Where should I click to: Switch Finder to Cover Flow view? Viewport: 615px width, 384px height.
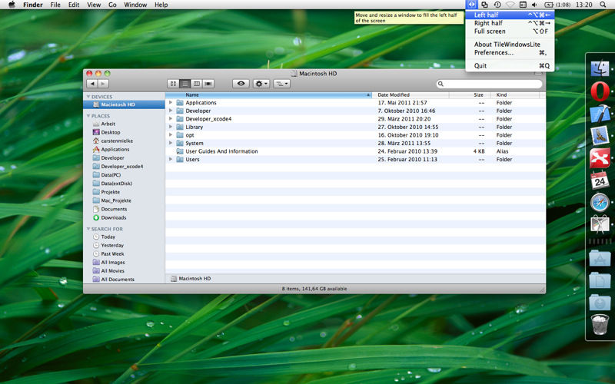pyautogui.click(x=208, y=84)
